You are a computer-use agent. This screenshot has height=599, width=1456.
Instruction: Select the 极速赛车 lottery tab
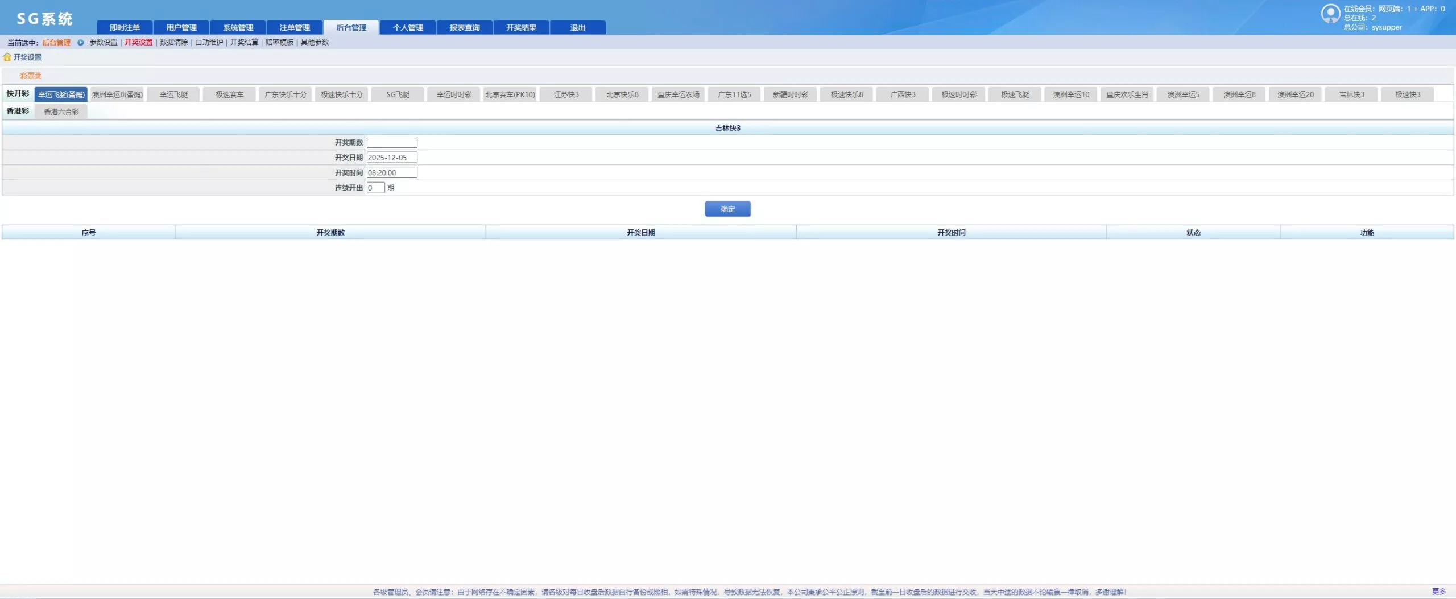[x=229, y=95]
